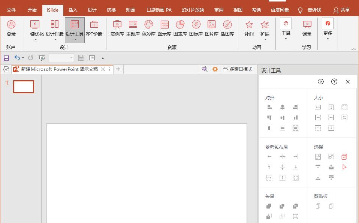Switch to the 插入 ribbon tab
Screen dimensions: 359x223
(73, 10)
